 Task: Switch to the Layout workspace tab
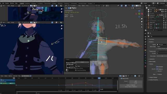pos(22,3)
